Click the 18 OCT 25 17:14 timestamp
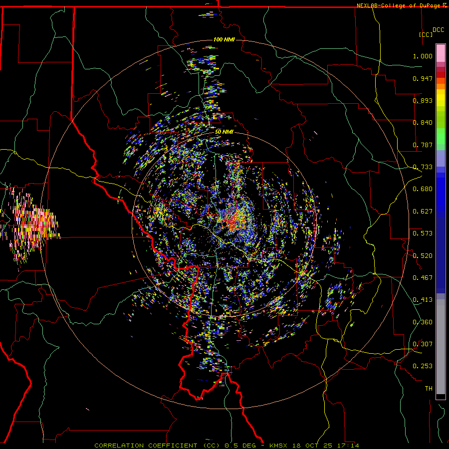 326,446
